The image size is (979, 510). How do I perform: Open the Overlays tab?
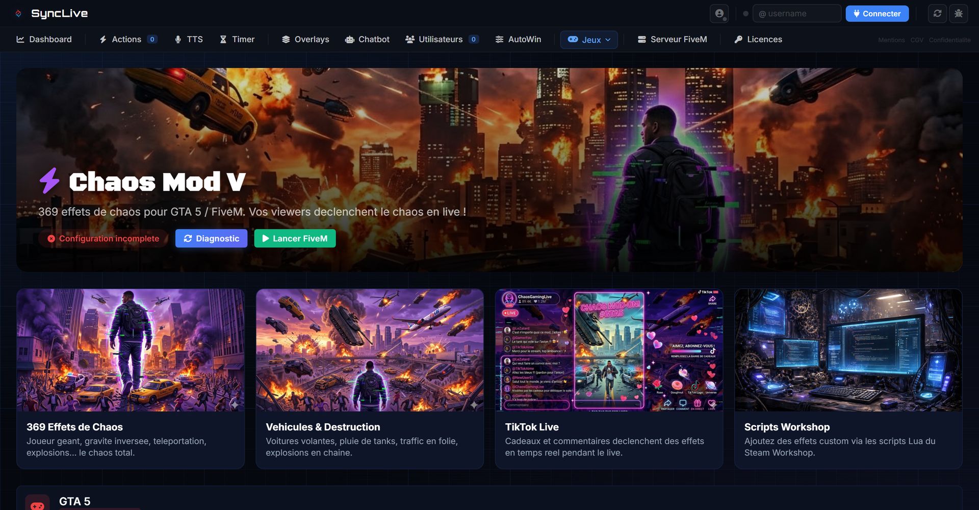click(x=305, y=39)
